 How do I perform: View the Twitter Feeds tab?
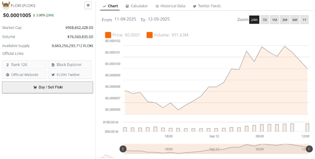click(207, 6)
